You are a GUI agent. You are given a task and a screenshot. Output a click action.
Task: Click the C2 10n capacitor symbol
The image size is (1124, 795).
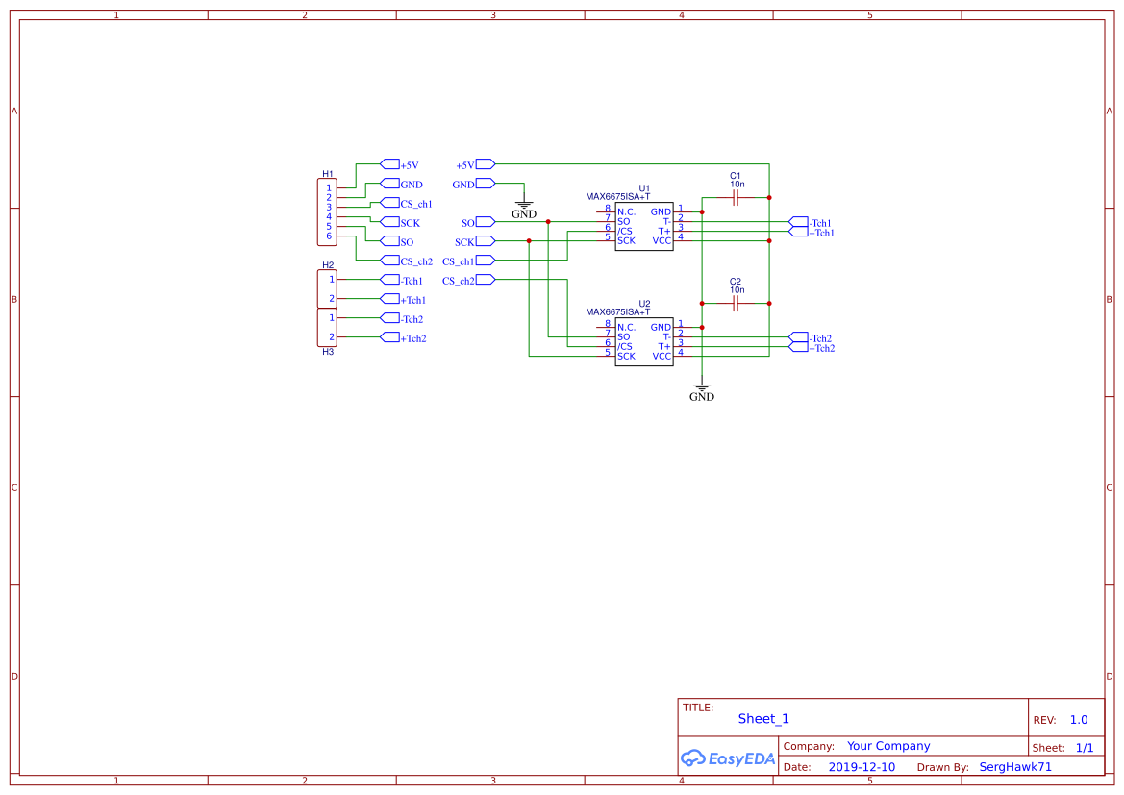tap(734, 304)
